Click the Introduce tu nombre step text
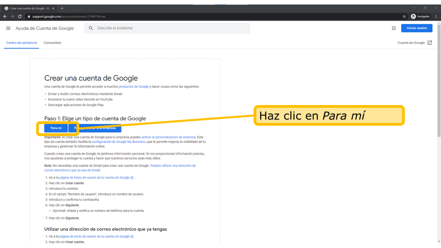The width and height of the screenshot is (441, 248). pyautogui.click(x=64, y=189)
